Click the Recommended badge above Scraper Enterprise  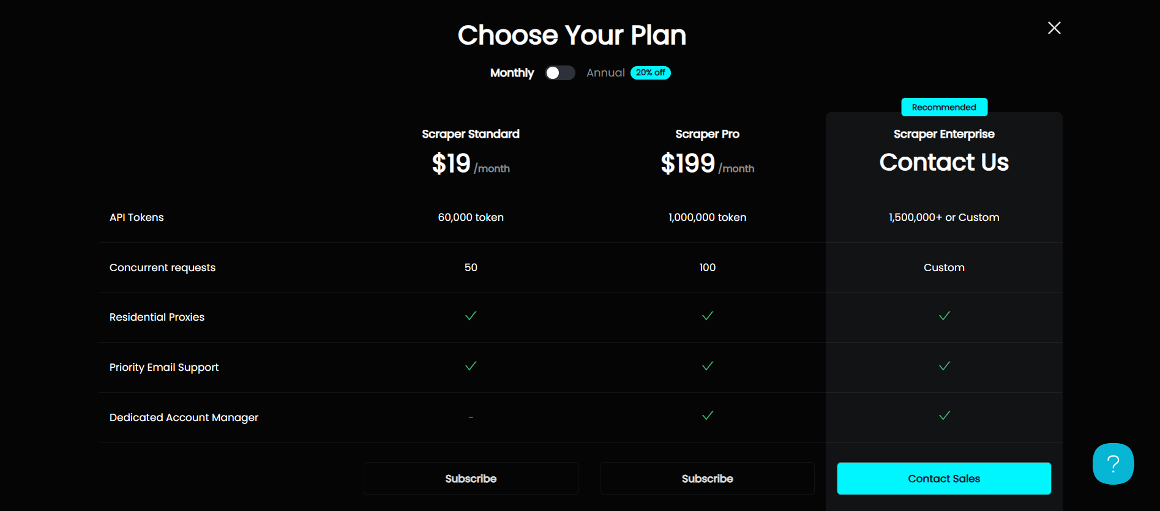(944, 106)
